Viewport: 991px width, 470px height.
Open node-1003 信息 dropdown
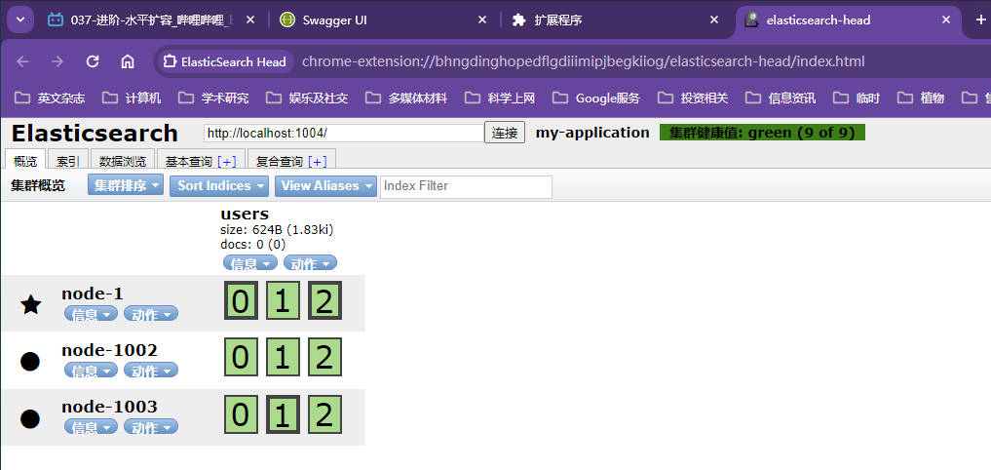point(91,427)
